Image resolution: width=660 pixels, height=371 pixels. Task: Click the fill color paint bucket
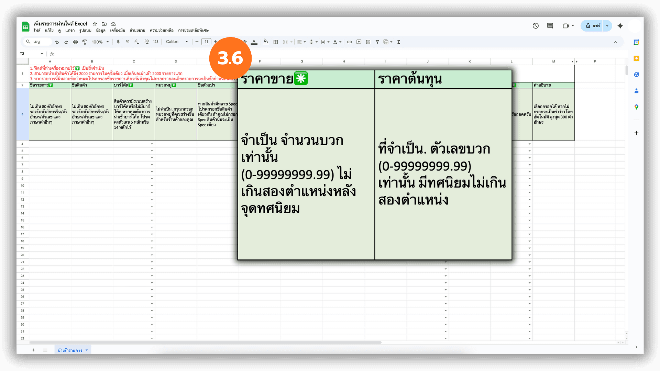pyautogui.click(x=265, y=42)
